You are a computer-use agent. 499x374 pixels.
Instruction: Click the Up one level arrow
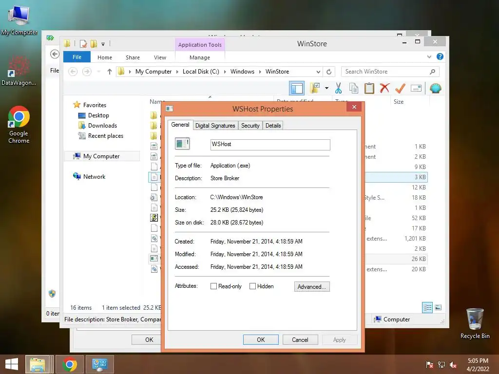110,72
